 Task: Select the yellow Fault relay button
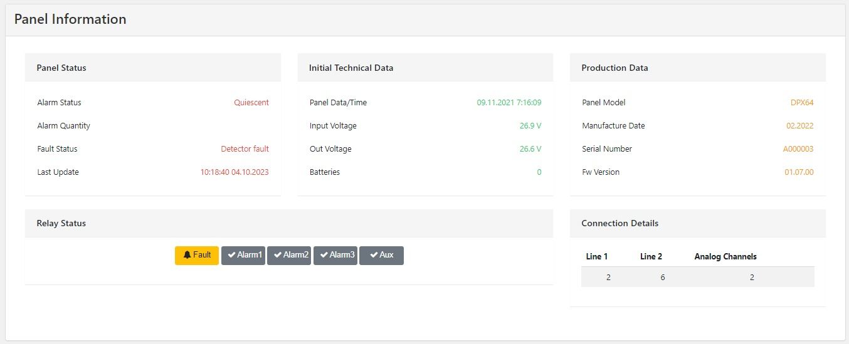click(x=197, y=256)
